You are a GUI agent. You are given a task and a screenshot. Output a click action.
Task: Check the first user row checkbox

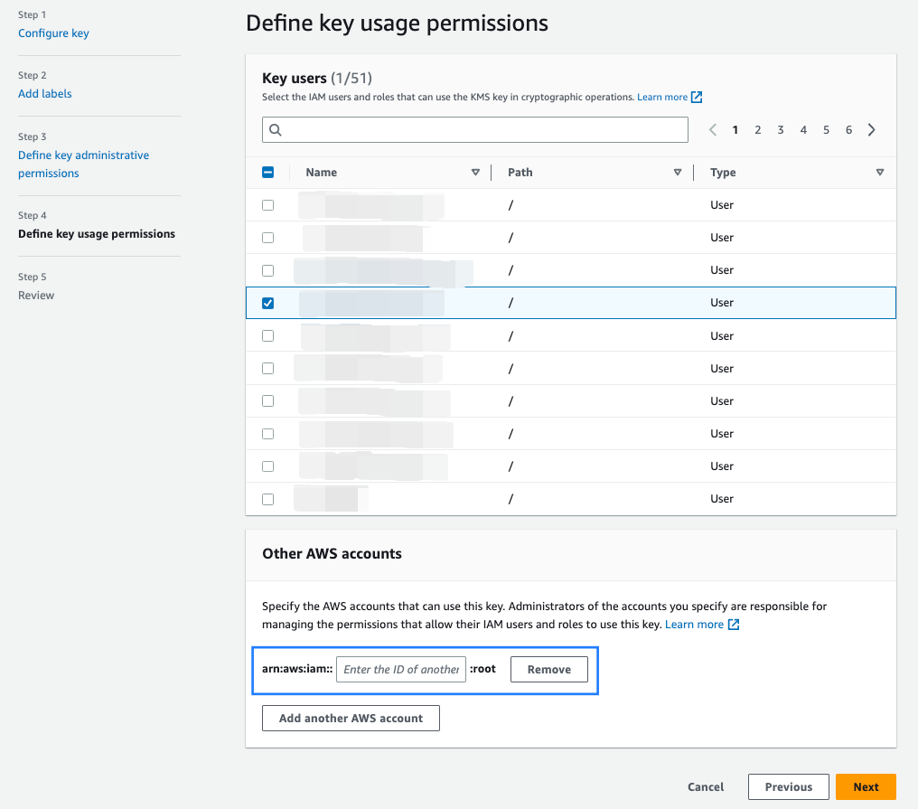[x=267, y=205]
